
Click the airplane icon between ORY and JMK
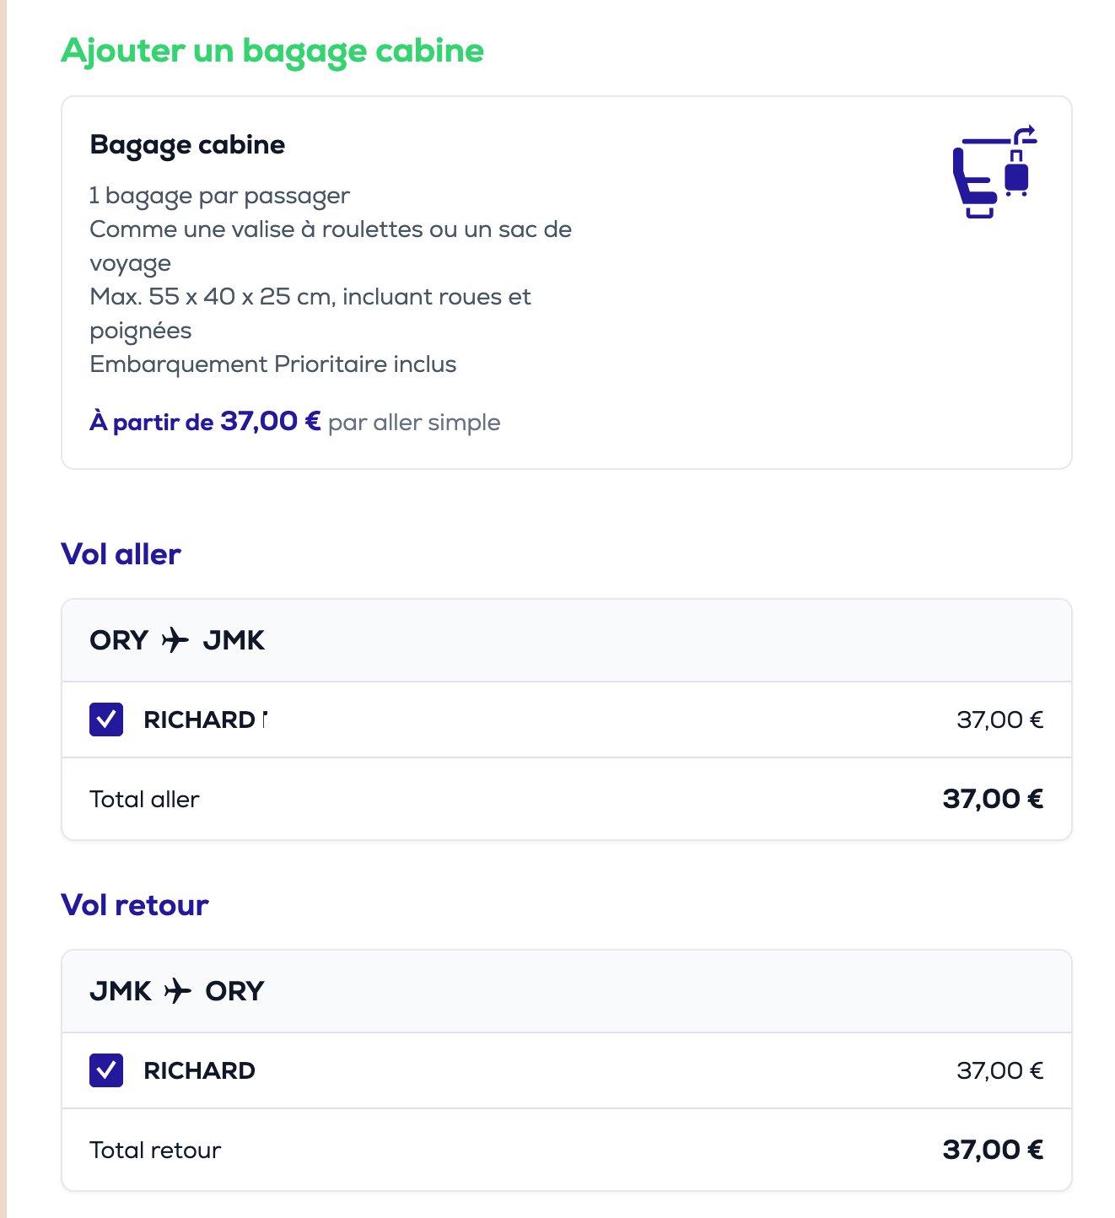[175, 640]
